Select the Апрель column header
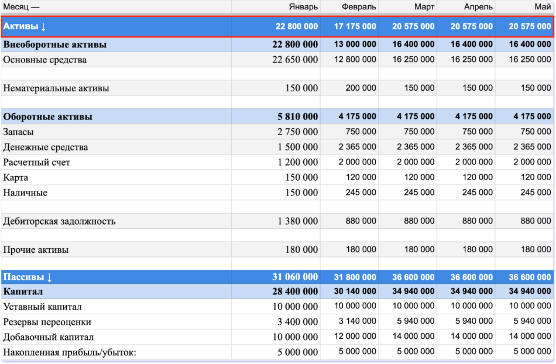The height and width of the screenshot is (364, 556). (x=478, y=7)
